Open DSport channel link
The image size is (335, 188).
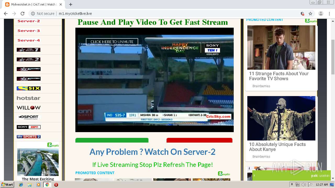(x=29, y=117)
